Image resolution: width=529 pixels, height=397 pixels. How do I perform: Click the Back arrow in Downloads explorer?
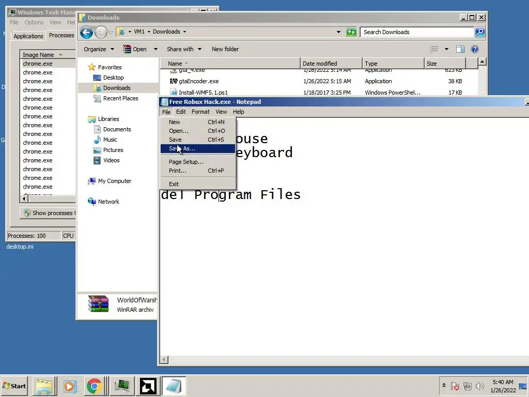coord(86,33)
